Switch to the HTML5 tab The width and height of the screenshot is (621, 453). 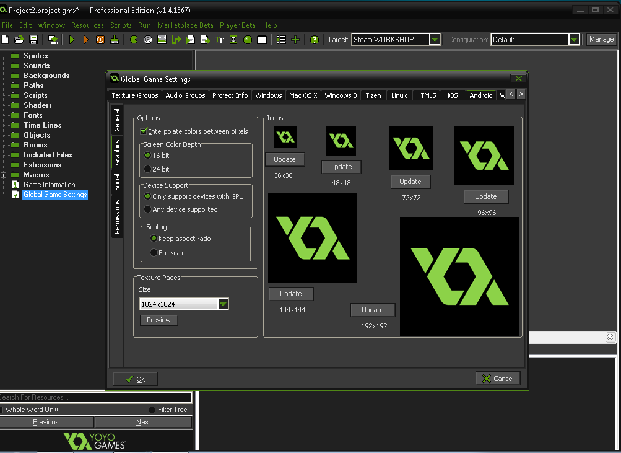pyautogui.click(x=426, y=95)
